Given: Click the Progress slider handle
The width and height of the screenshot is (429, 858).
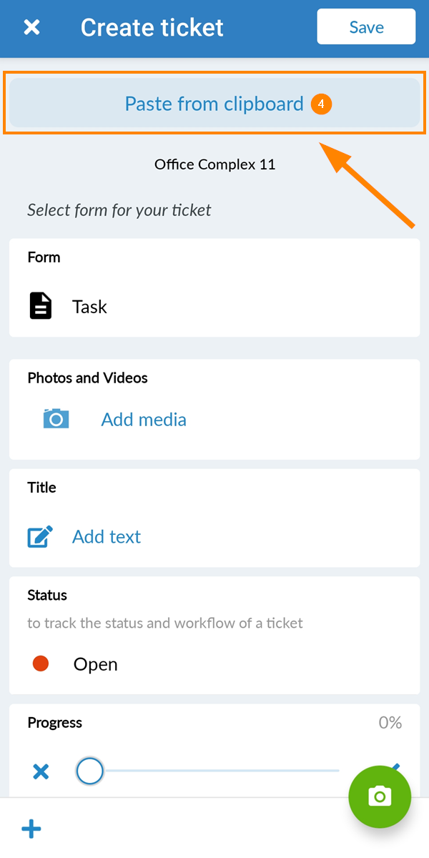Looking at the screenshot, I should click(90, 771).
